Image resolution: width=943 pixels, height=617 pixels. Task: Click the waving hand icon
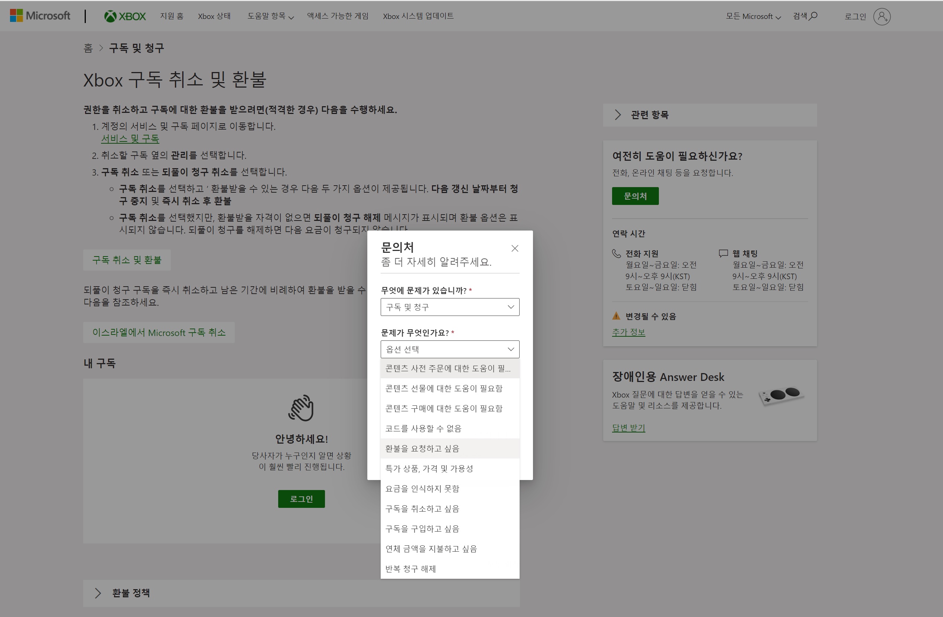click(x=301, y=408)
